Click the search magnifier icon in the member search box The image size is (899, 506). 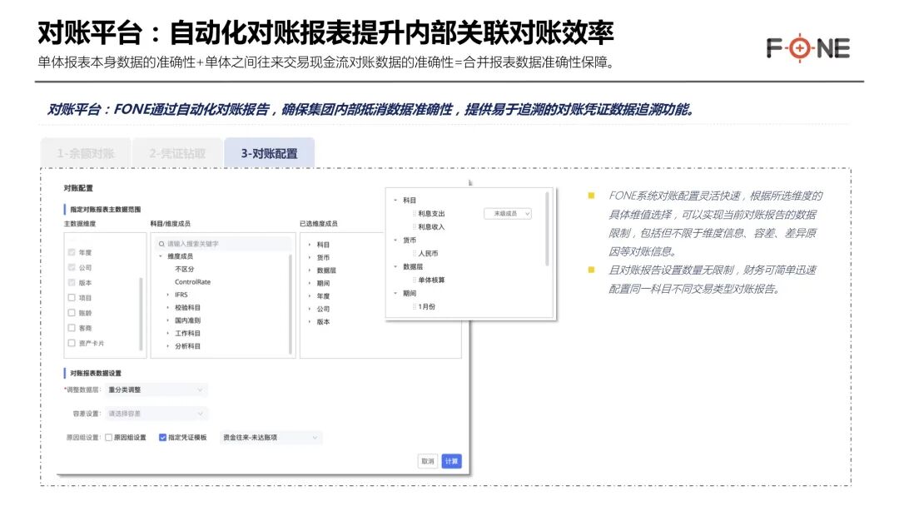(161, 244)
